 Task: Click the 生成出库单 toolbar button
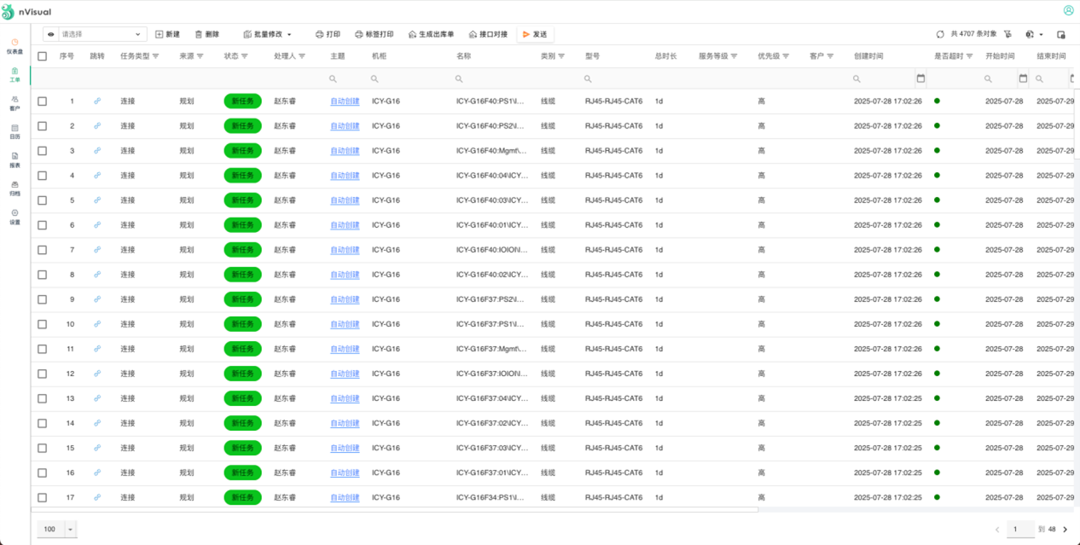431,34
